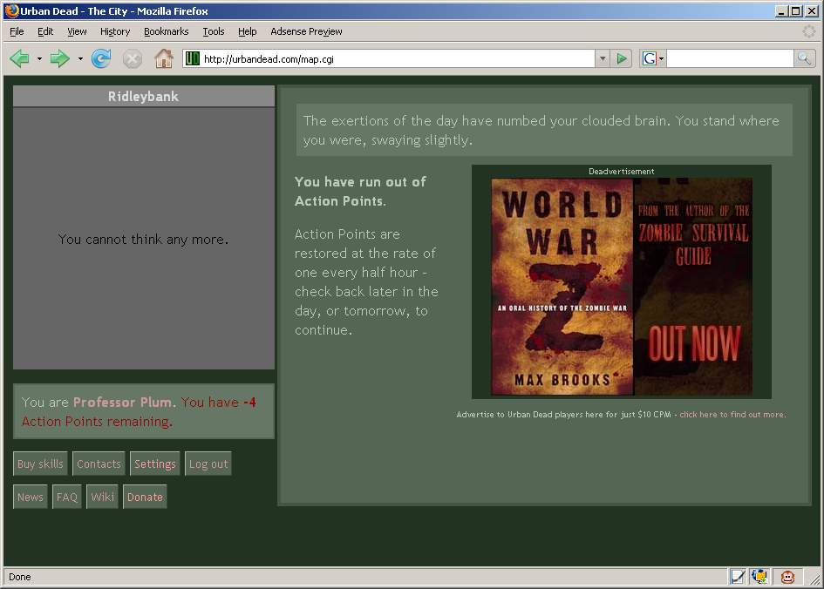Screen dimensions: 824x589
Task: Click the Donate button
Action: pyautogui.click(x=145, y=497)
